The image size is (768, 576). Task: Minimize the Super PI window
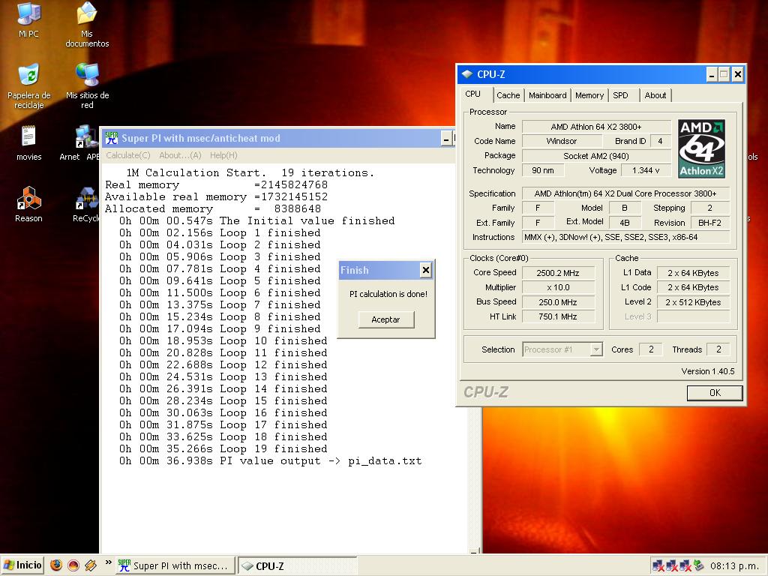pyautogui.click(x=446, y=139)
